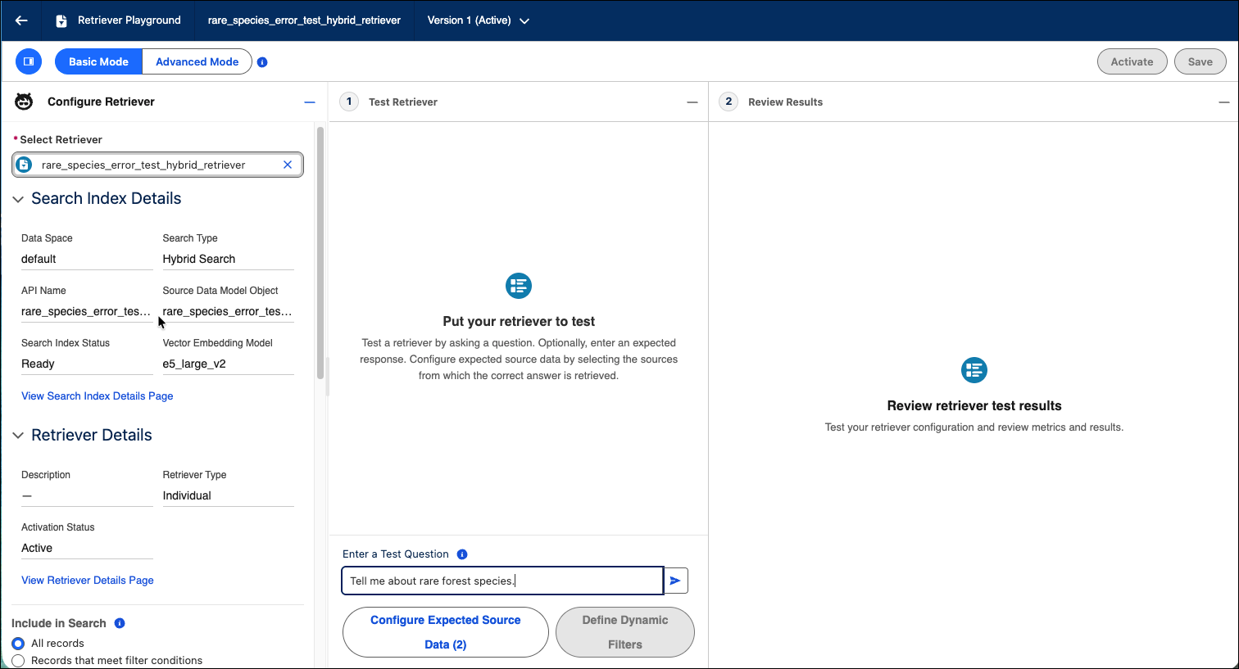The height and width of the screenshot is (669, 1239).
Task: Minimize the Configure Retriever panel
Action: click(310, 102)
